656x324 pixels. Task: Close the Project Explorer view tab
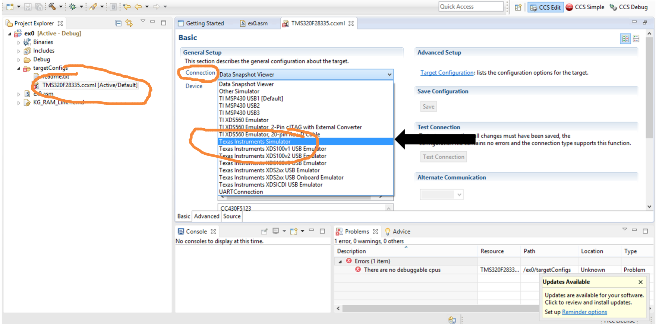coord(60,23)
